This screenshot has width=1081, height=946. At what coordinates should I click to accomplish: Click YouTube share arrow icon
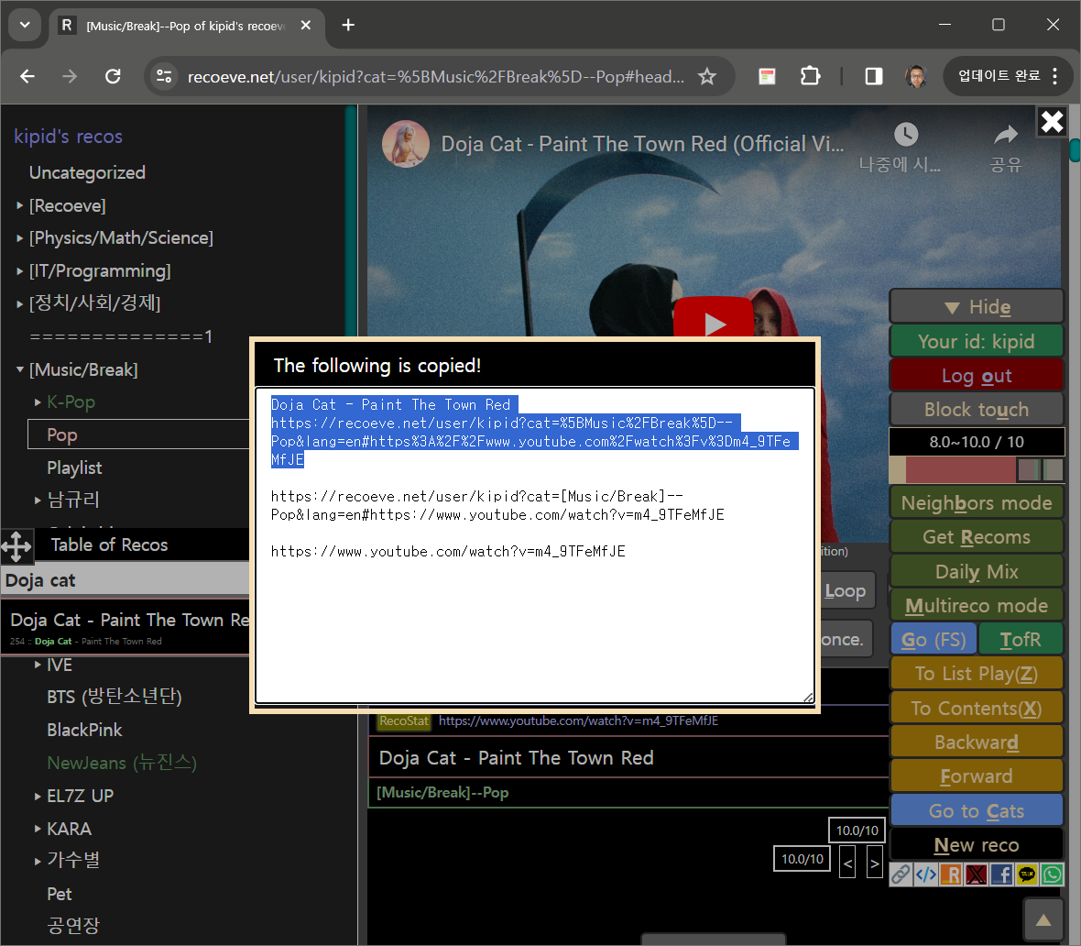click(1006, 134)
